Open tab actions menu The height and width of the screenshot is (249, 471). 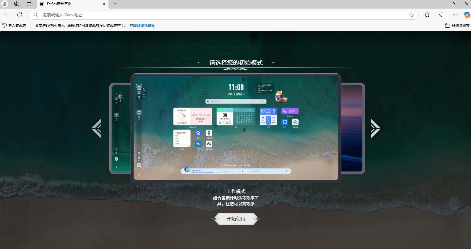coord(29,4)
